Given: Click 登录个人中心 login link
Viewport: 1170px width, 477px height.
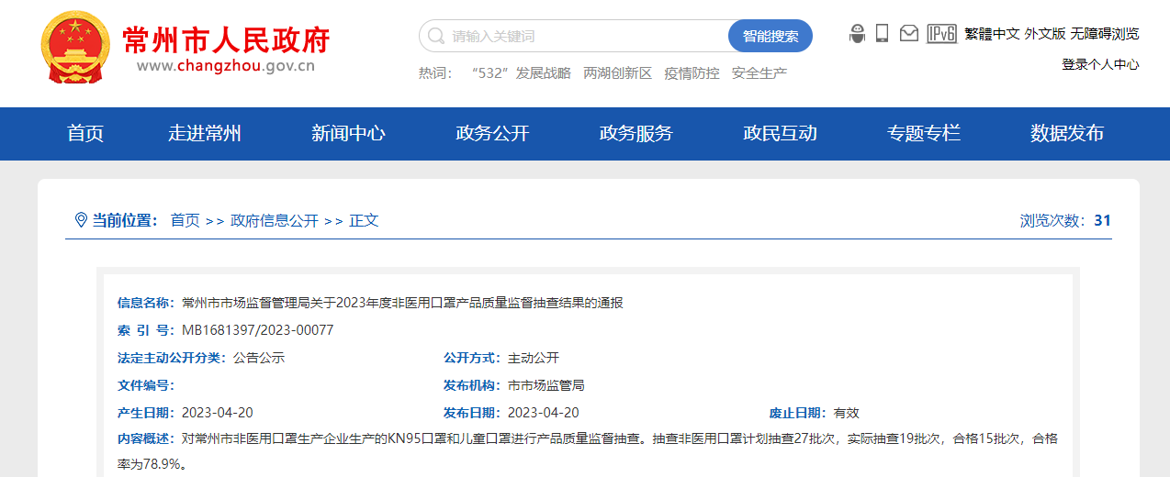Looking at the screenshot, I should [x=1100, y=64].
